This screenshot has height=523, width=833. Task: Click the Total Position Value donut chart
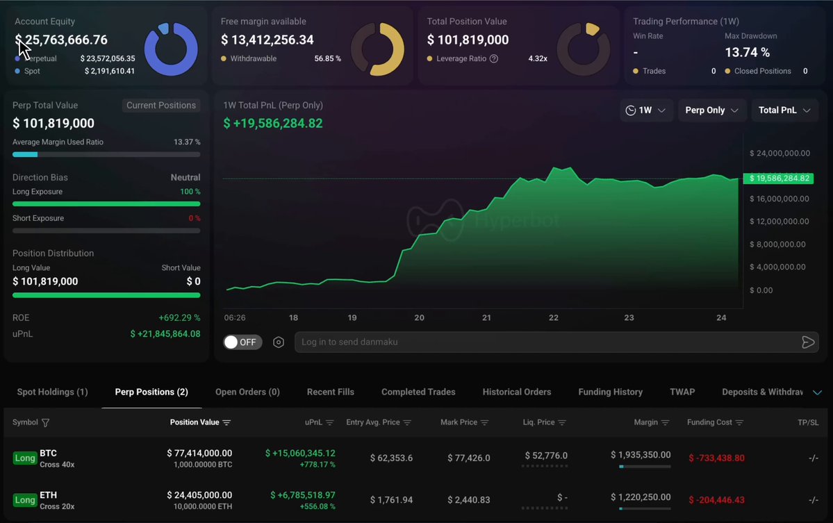[584, 49]
